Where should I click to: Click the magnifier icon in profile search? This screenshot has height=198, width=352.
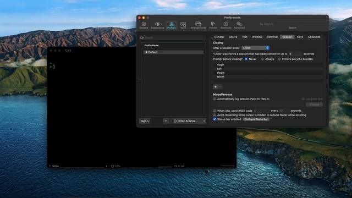[x=142, y=38]
